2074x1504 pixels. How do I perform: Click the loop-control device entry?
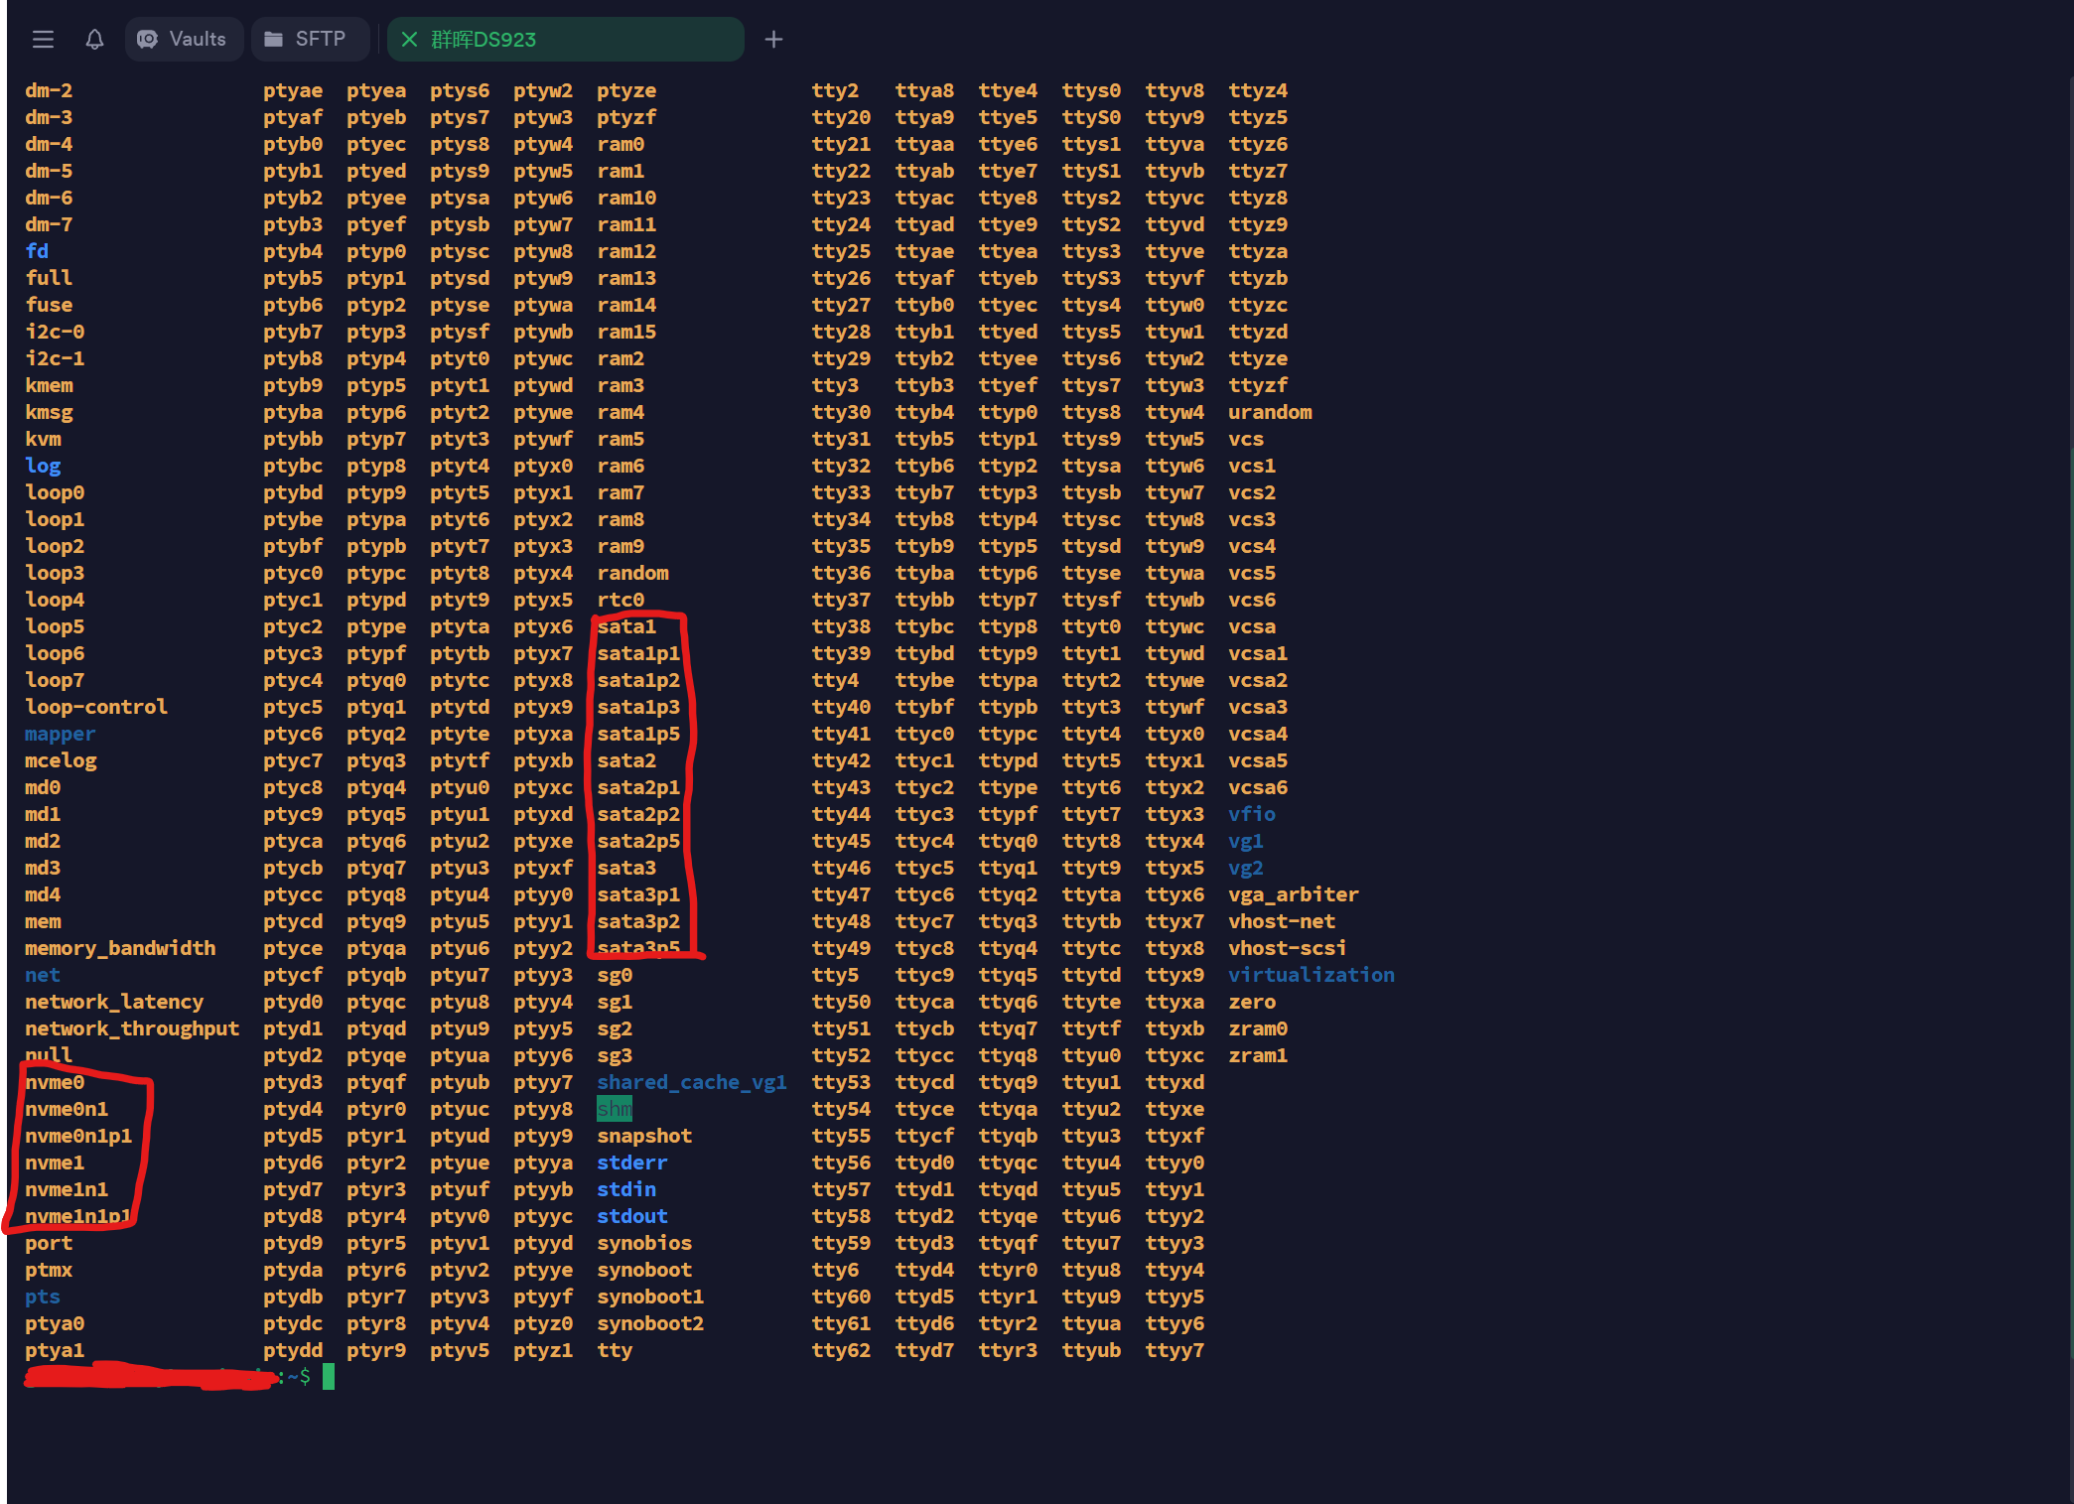(96, 707)
